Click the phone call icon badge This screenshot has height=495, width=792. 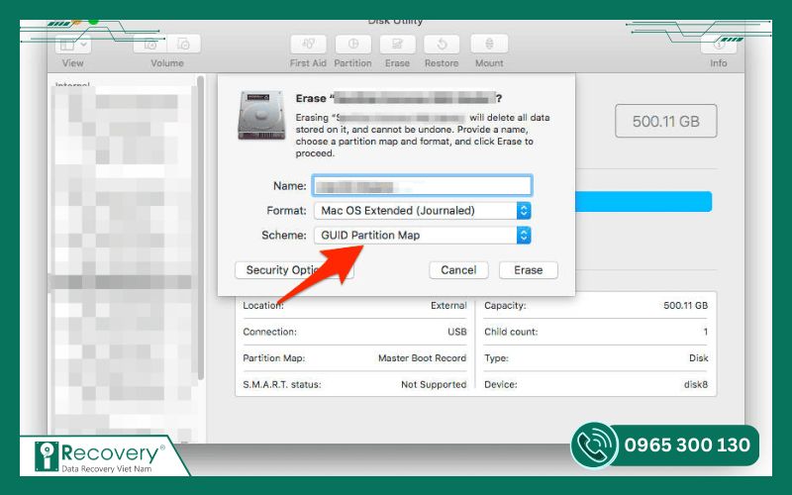click(x=595, y=445)
